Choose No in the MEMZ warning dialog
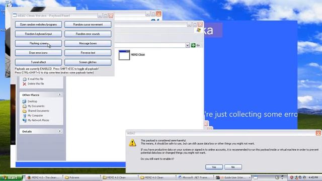Screen dimensions: 322x181 tap(233, 167)
